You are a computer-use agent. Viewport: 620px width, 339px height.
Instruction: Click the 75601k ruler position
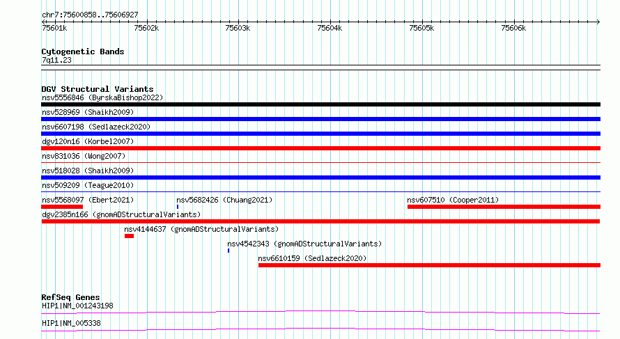tap(54, 28)
